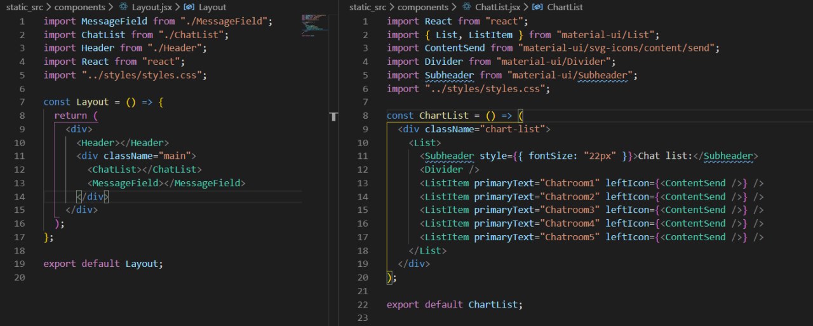Click the React file icon beside ChatList.jsx breadcrumb
This screenshot has height=326, width=813.
tap(466, 7)
